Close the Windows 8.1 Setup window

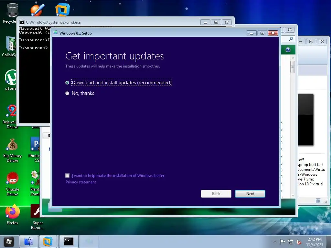(273, 33)
